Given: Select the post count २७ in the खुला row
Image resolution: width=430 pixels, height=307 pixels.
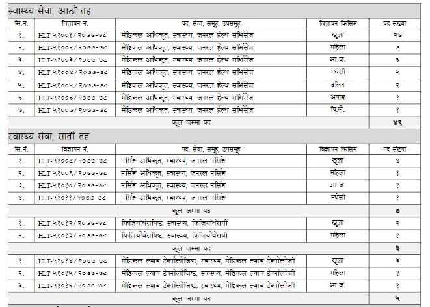Looking at the screenshot, I should pyautogui.click(x=396, y=35).
